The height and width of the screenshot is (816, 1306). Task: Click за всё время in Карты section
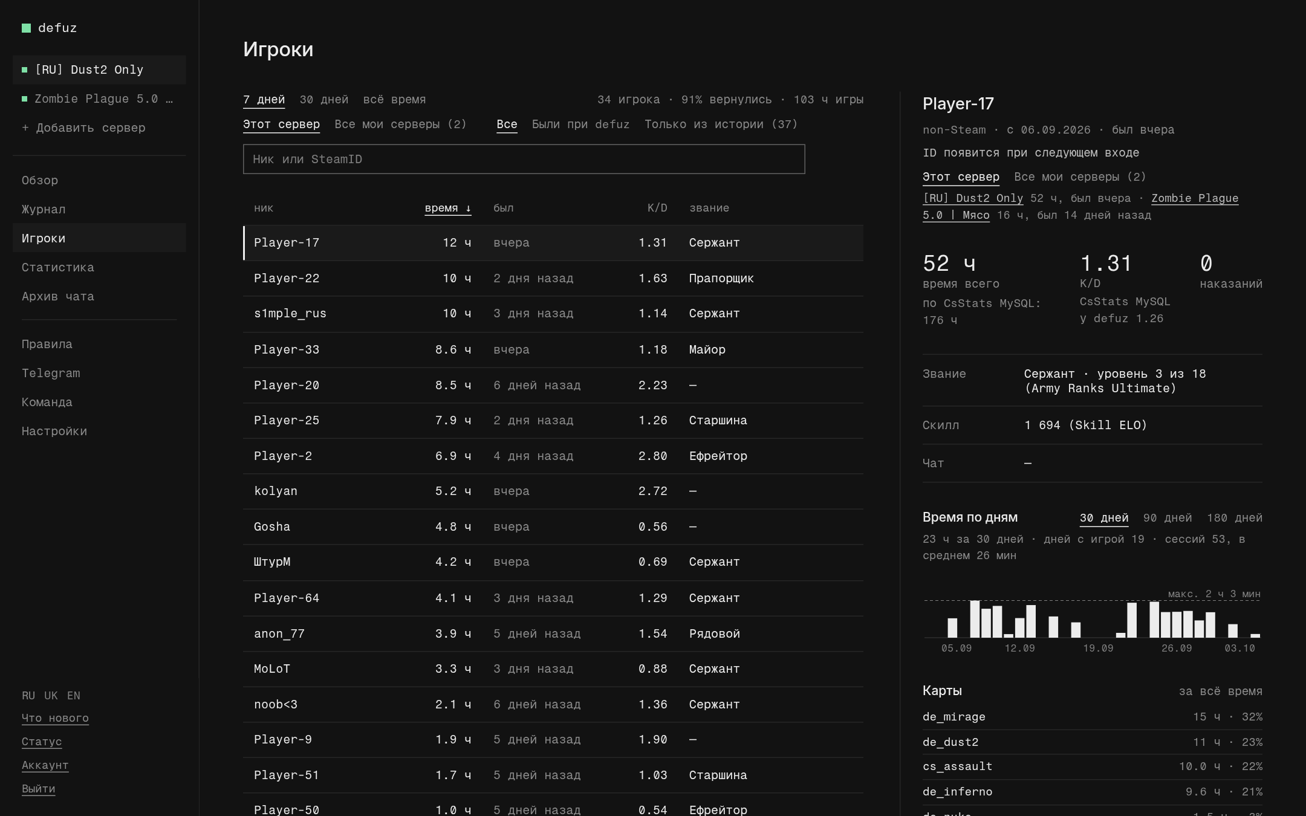pyautogui.click(x=1220, y=691)
